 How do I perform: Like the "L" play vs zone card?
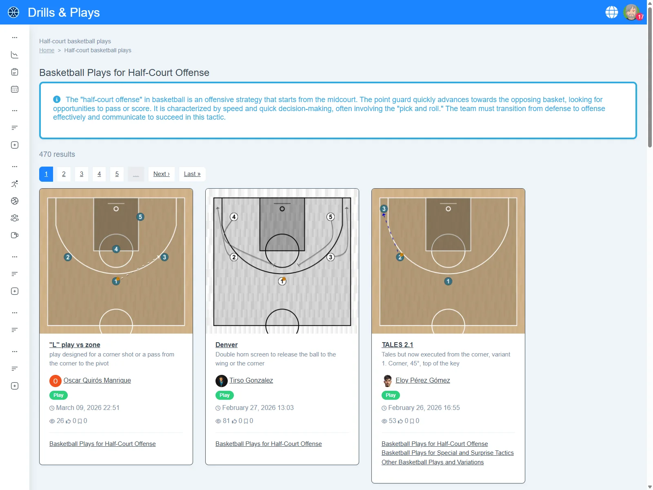(x=68, y=421)
